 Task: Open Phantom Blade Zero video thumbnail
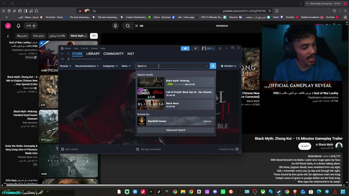(68, 161)
